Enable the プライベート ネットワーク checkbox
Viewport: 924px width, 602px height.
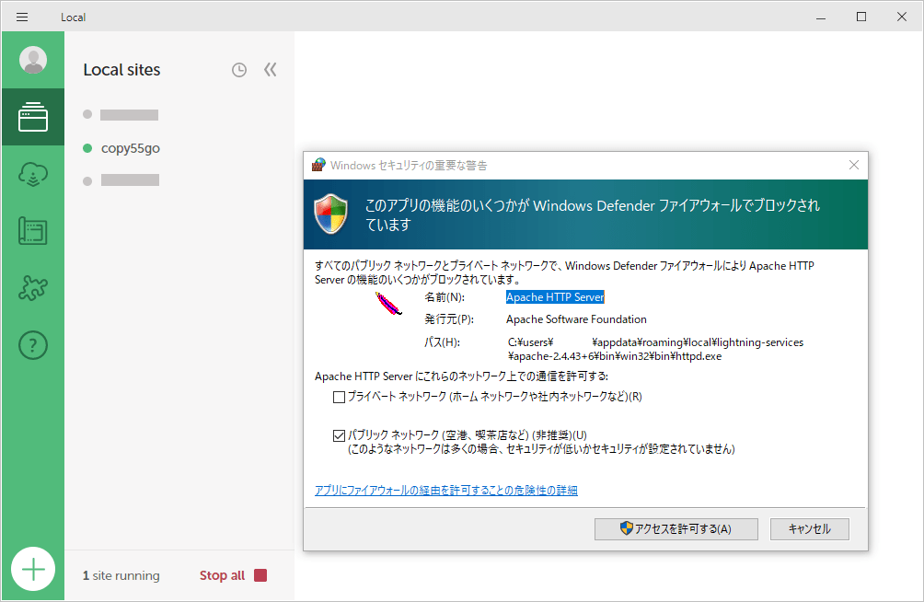point(339,397)
